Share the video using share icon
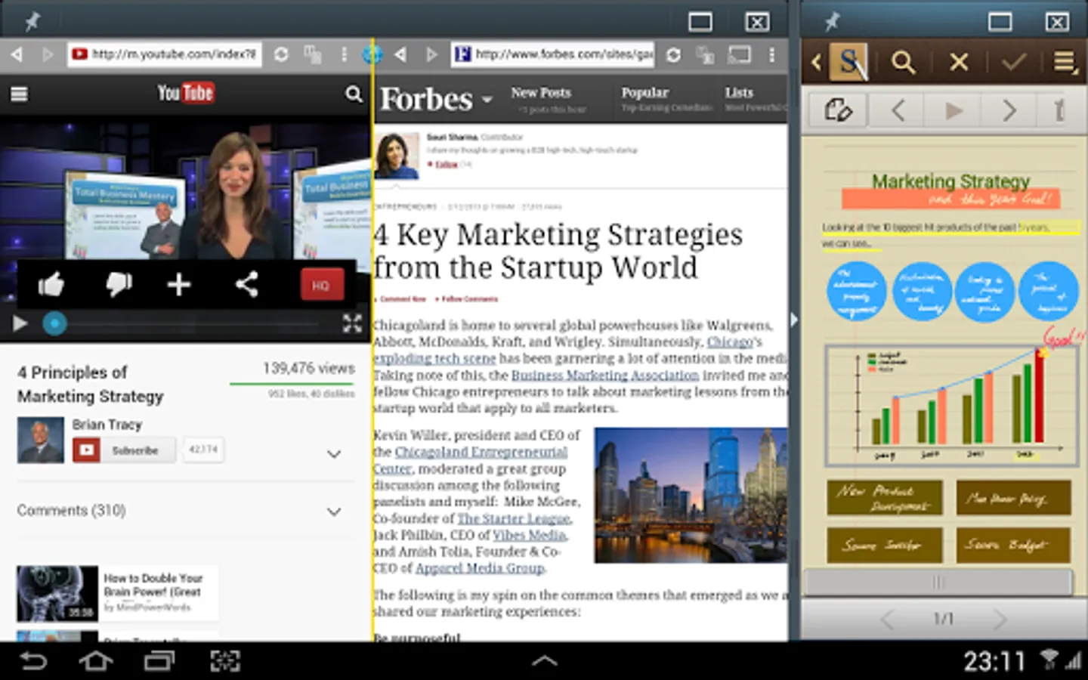Image resolution: width=1088 pixels, height=680 pixels. click(x=246, y=285)
